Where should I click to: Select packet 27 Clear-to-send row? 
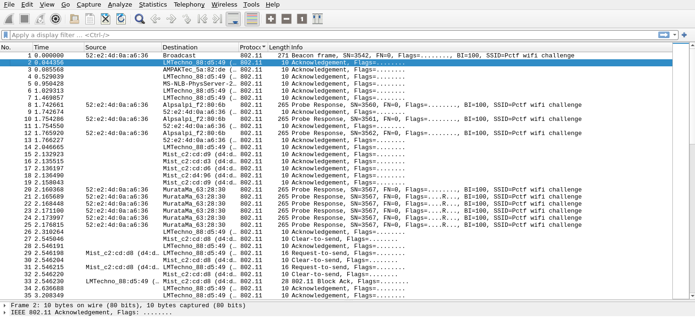(336, 239)
